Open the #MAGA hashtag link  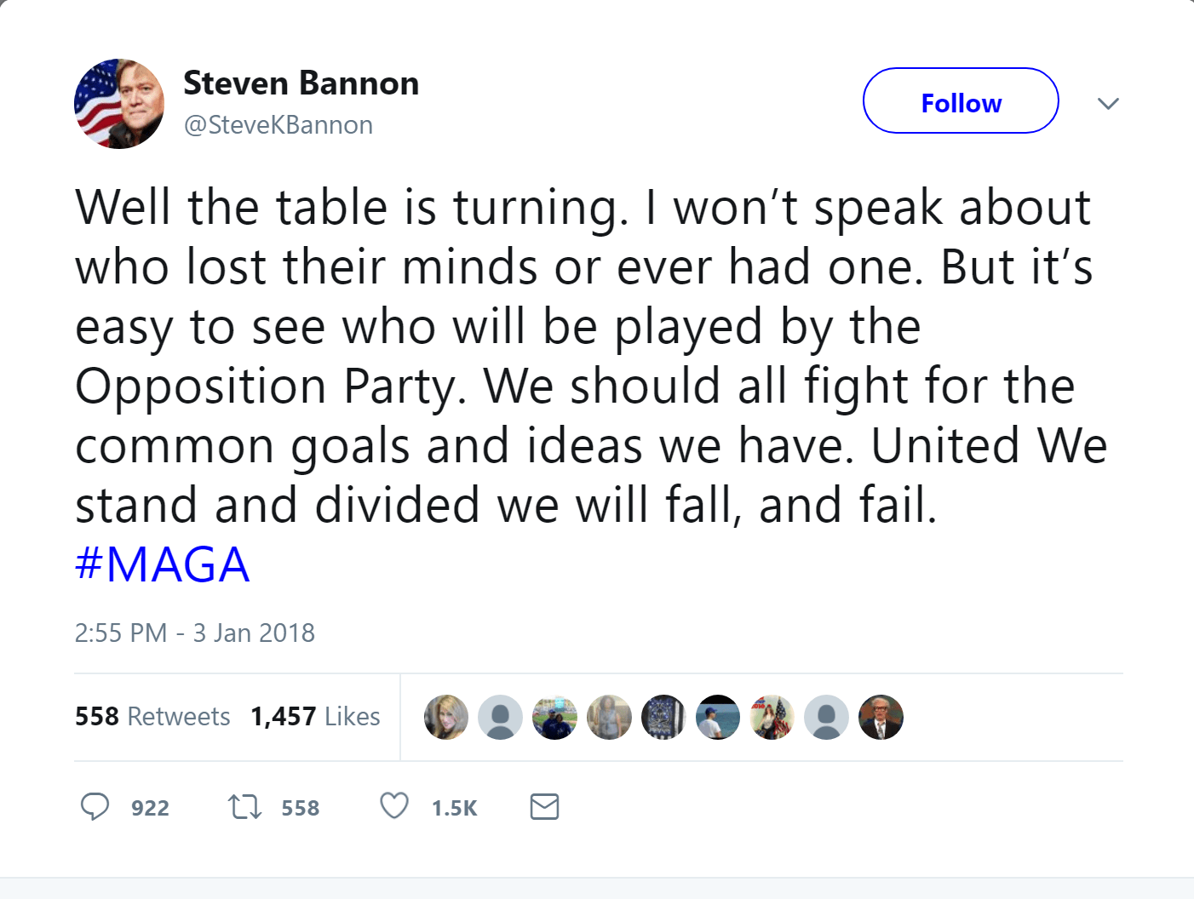[x=161, y=563]
